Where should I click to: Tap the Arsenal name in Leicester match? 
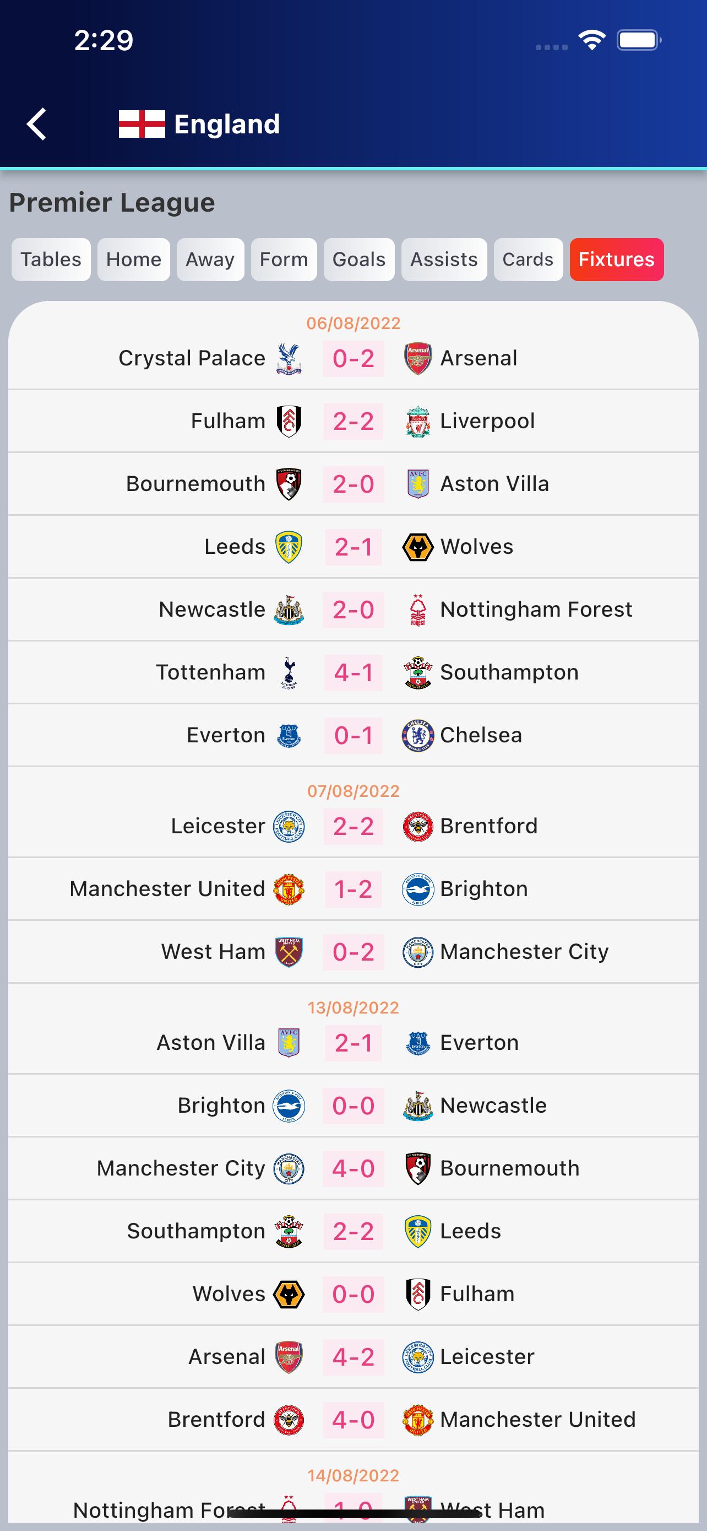coord(227,1357)
